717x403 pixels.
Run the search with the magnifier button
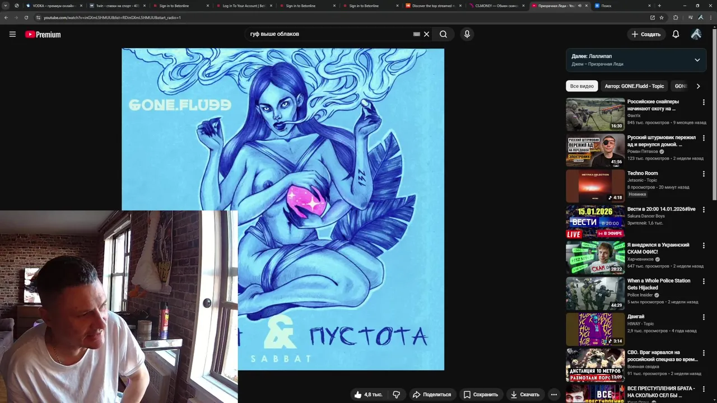pos(443,34)
